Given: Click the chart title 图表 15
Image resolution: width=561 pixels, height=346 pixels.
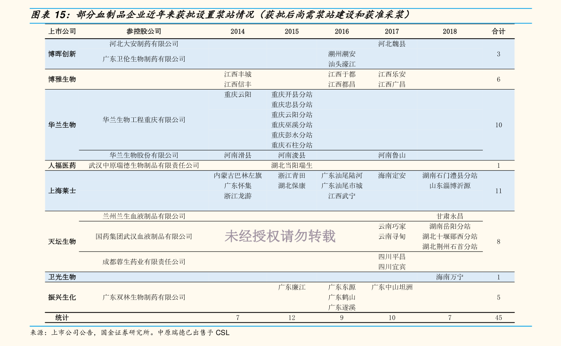Looking at the screenshot, I should pyautogui.click(x=49, y=15).
